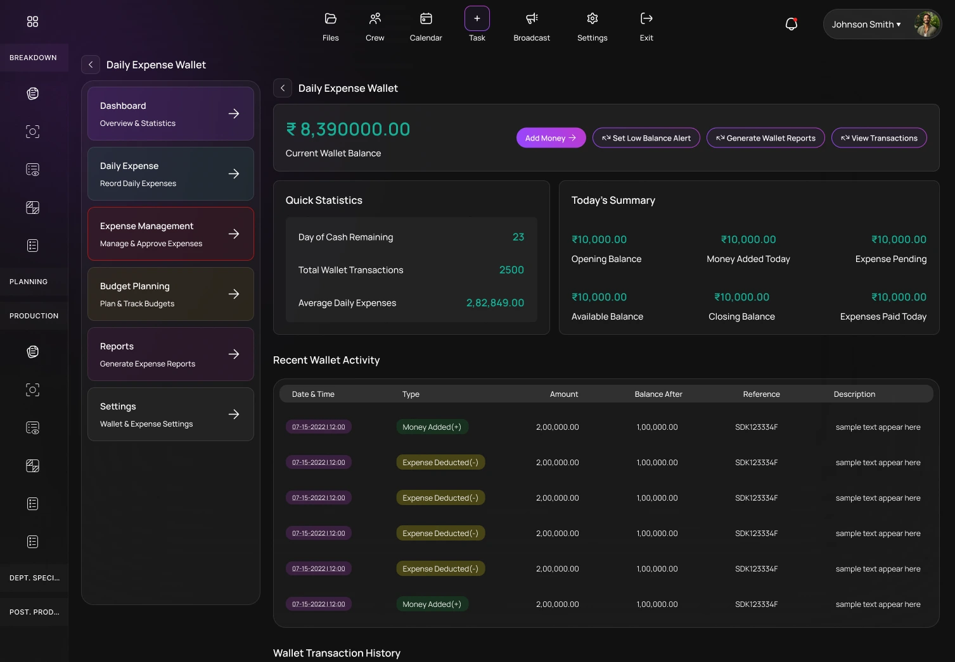Image resolution: width=955 pixels, height=662 pixels.
Task: Click Johnson Smith's profile picture thumbnail
Action: 926,23
